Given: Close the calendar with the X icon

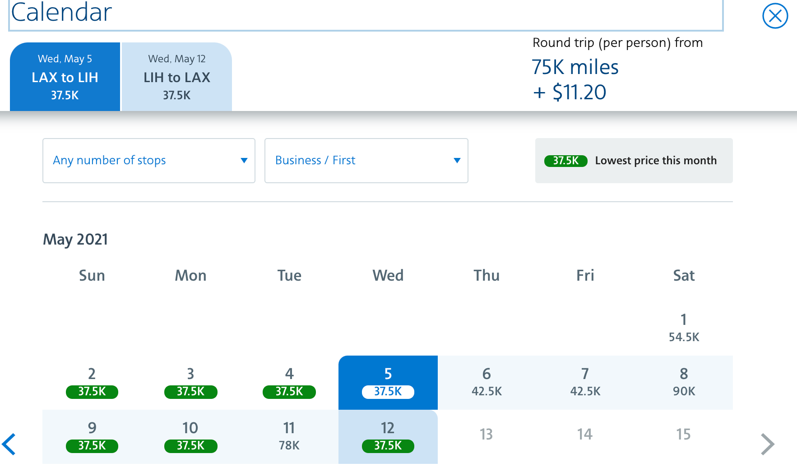Looking at the screenshot, I should point(775,16).
